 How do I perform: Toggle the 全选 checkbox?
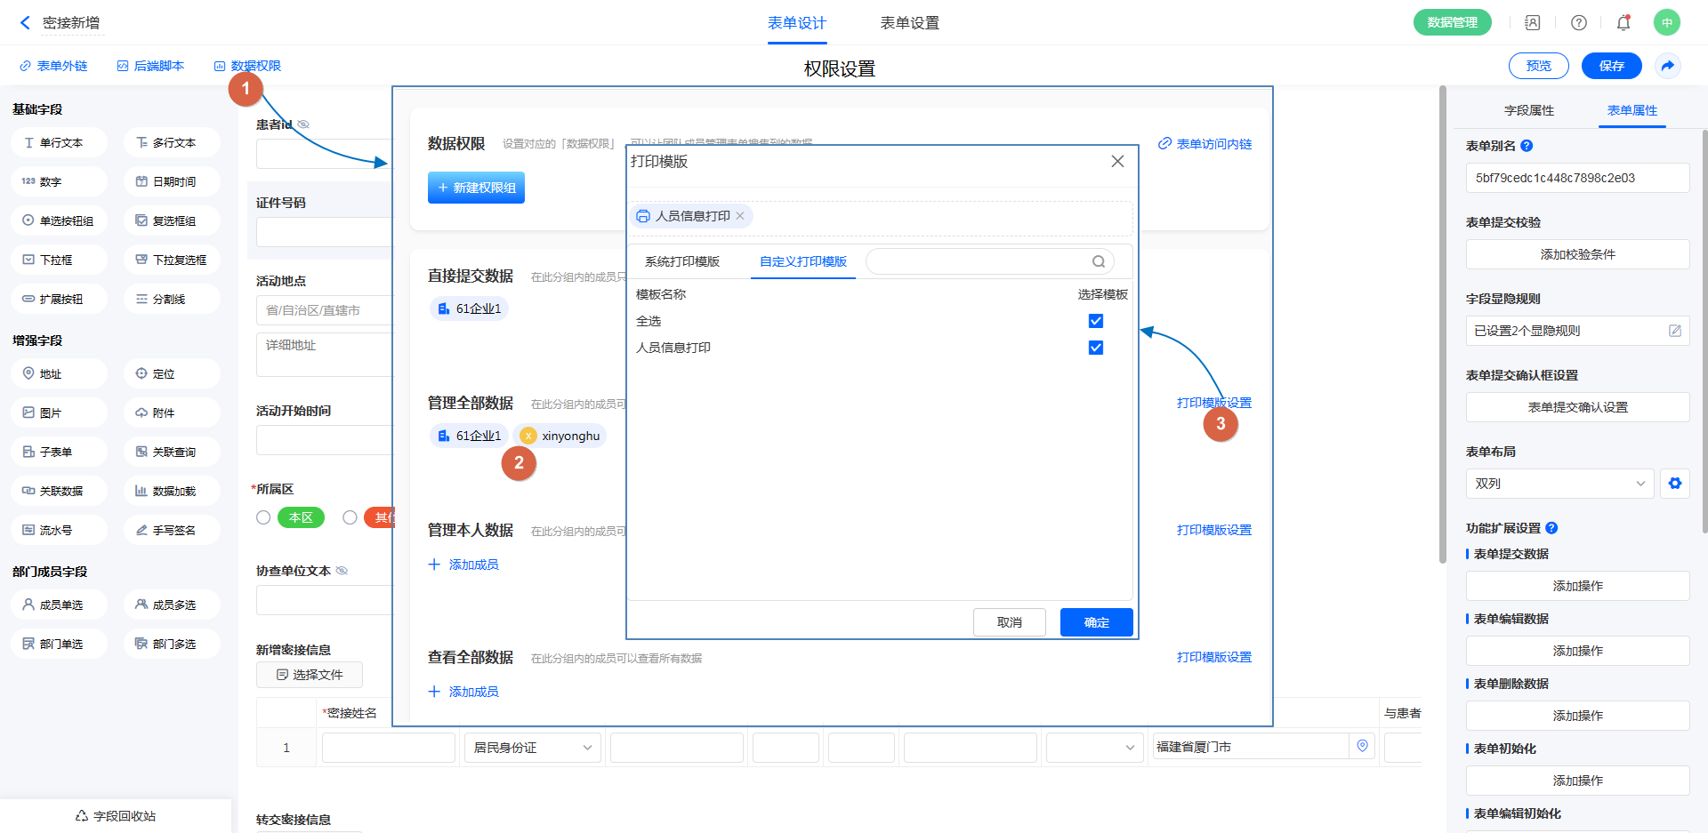[x=1096, y=321]
